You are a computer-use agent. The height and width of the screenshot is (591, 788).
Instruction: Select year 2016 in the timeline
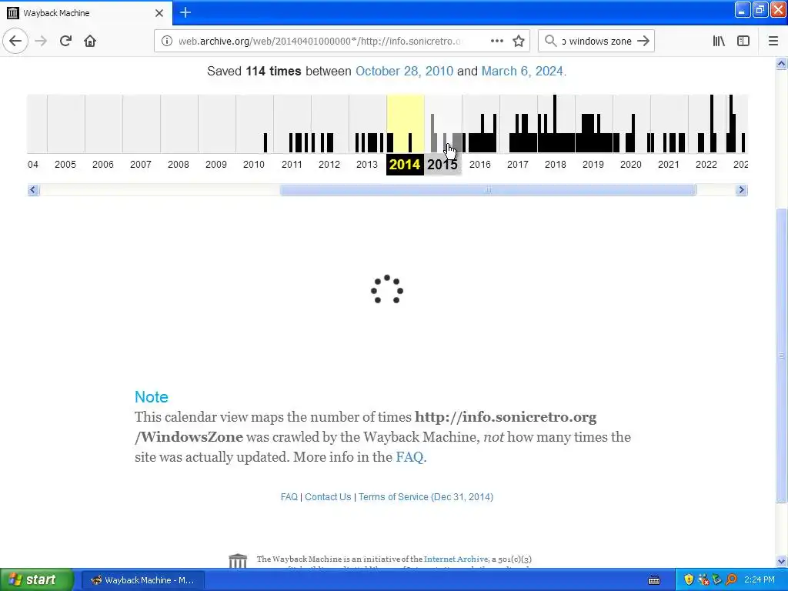480,165
